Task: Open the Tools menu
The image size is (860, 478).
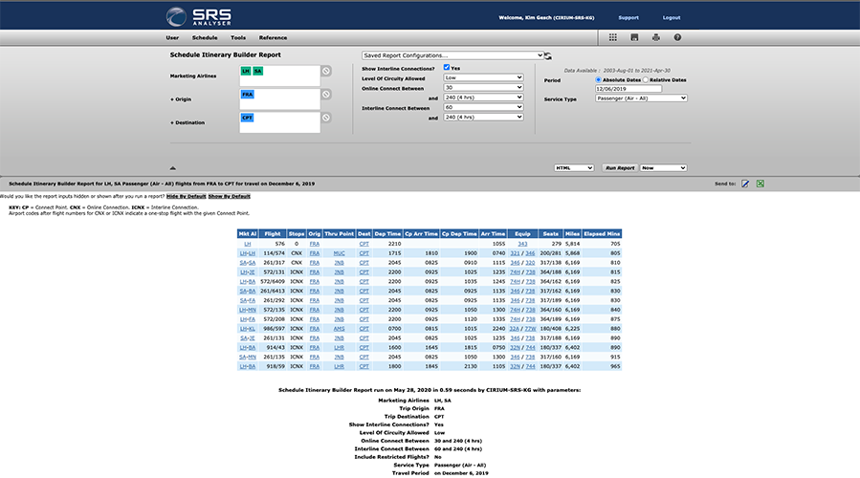Action: tap(238, 38)
